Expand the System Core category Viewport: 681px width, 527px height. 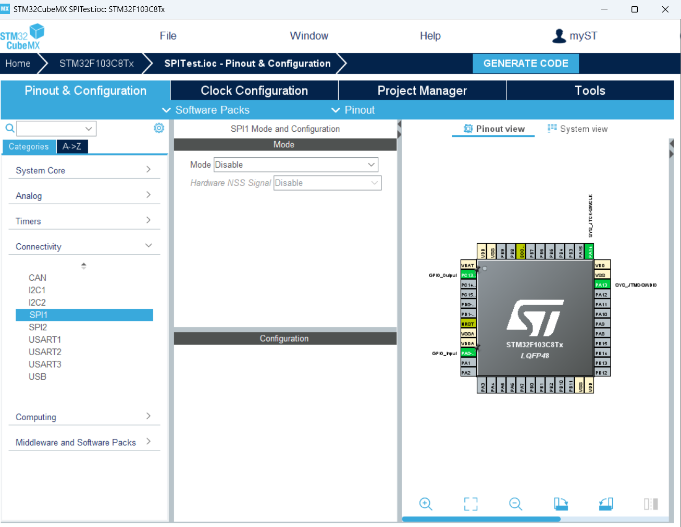(x=84, y=170)
